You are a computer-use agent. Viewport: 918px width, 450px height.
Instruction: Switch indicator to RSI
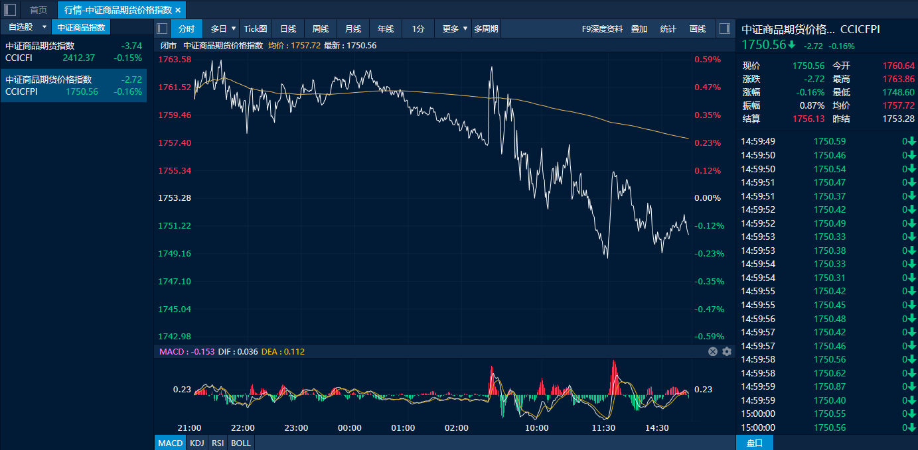coord(218,443)
